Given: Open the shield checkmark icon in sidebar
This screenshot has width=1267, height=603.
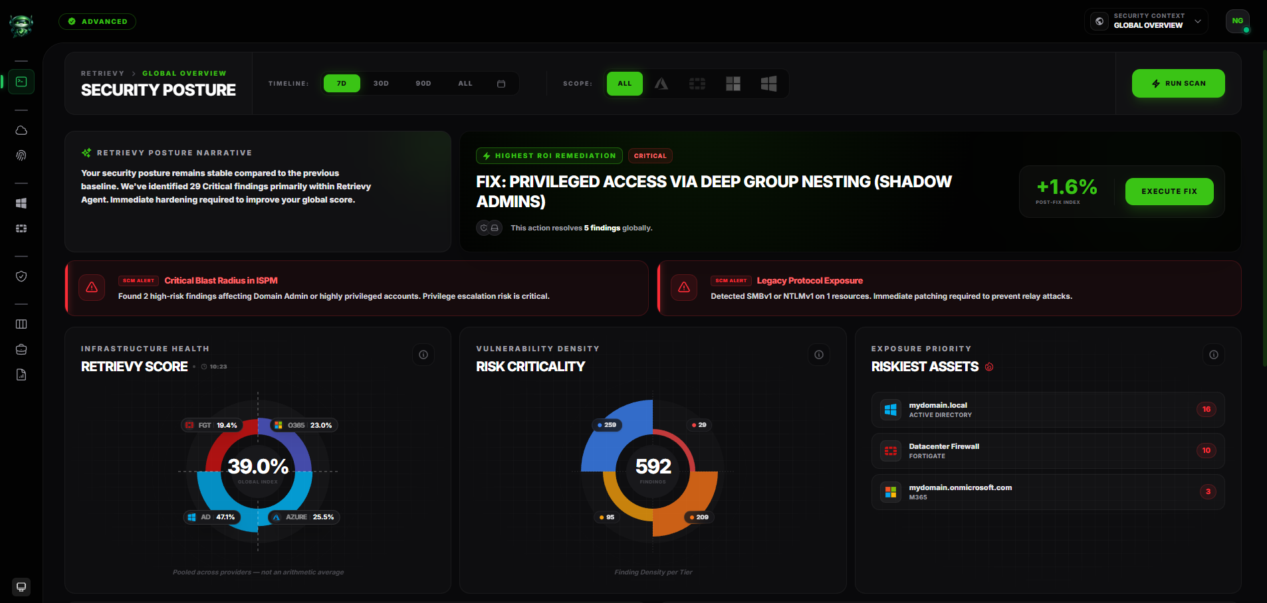Looking at the screenshot, I should point(21,276).
